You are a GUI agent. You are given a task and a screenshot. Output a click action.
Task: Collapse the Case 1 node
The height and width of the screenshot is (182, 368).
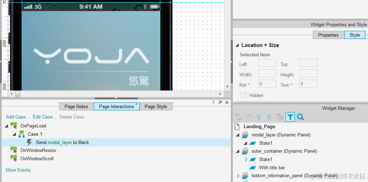coord(14,134)
